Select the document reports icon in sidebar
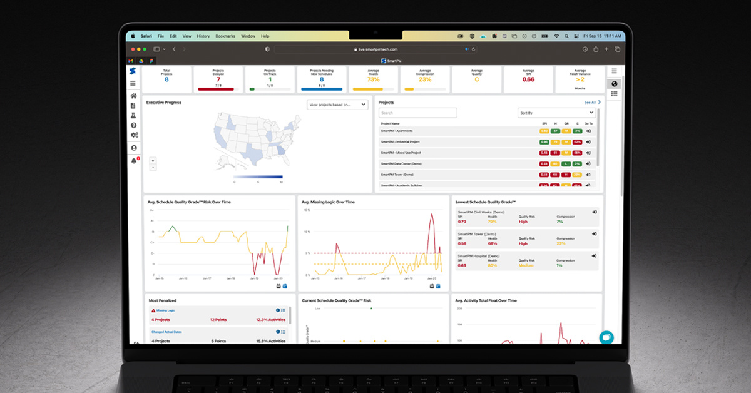Viewport: 751px width, 393px height. pyautogui.click(x=134, y=106)
